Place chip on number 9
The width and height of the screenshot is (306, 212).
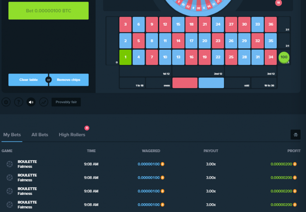(x=152, y=24)
